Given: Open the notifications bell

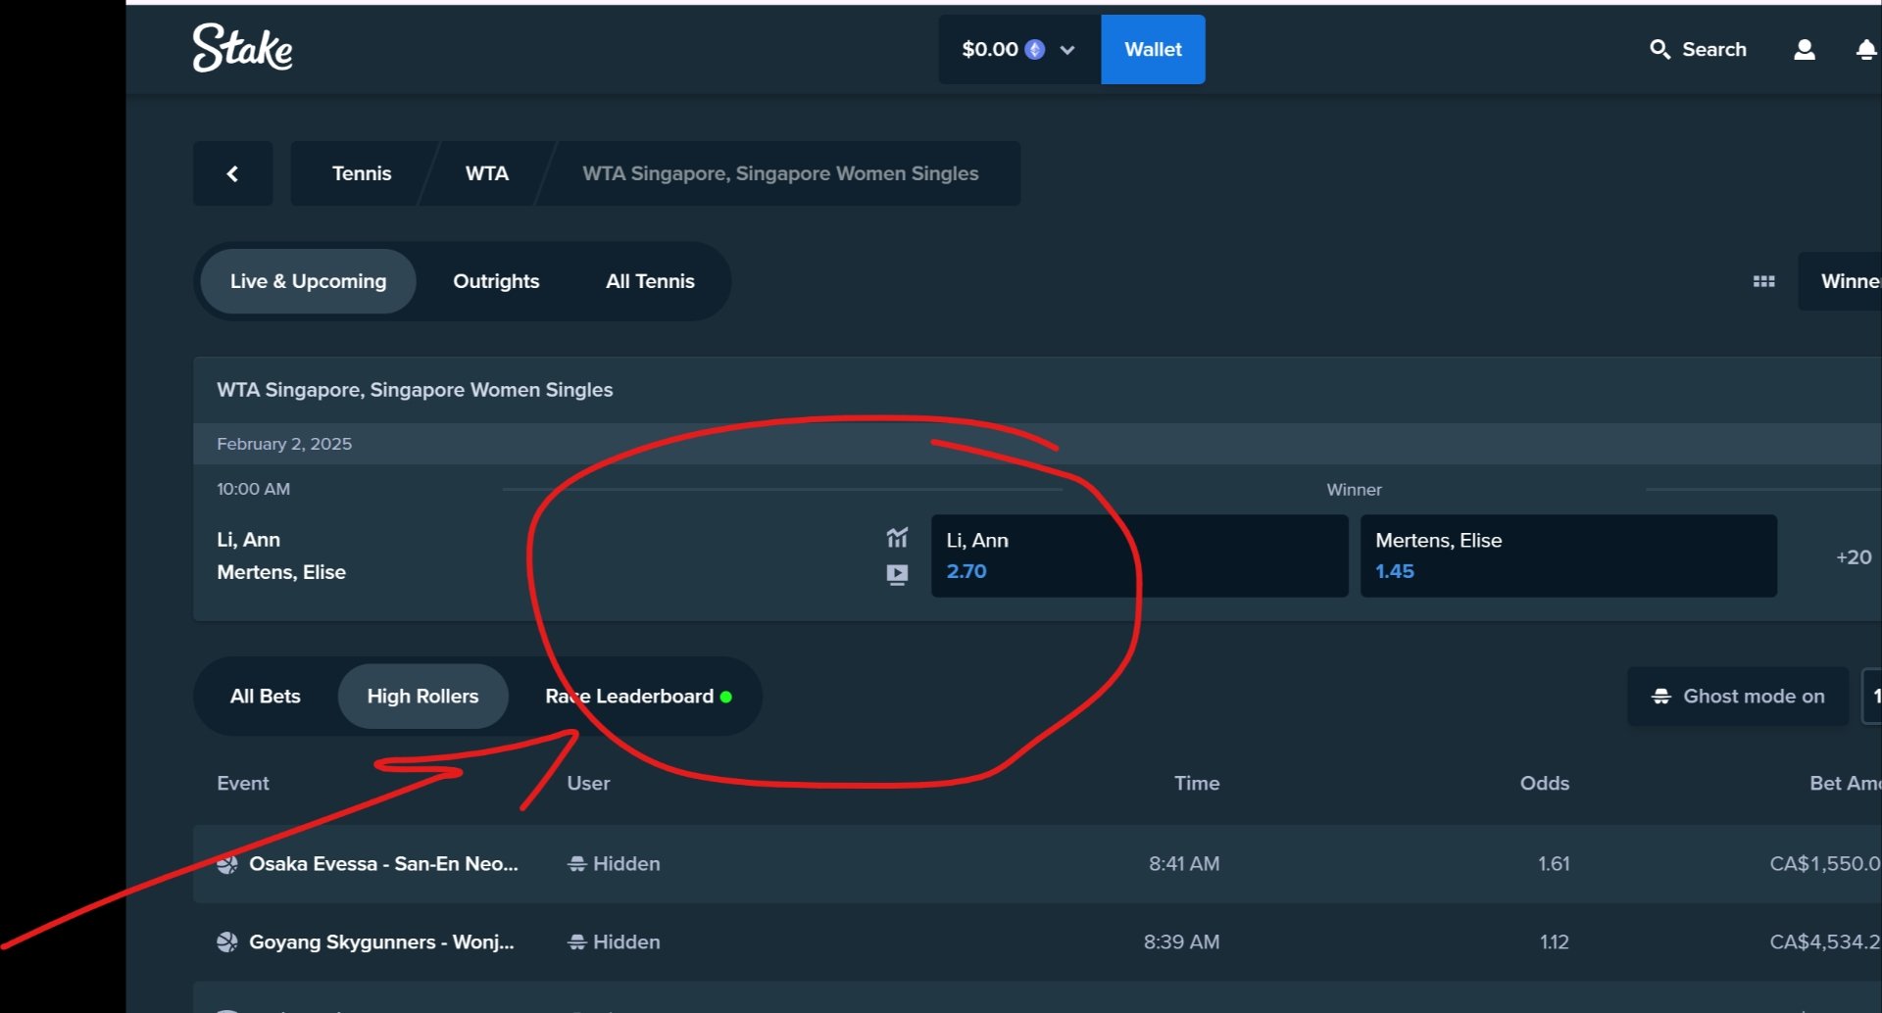Looking at the screenshot, I should point(1867,49).
